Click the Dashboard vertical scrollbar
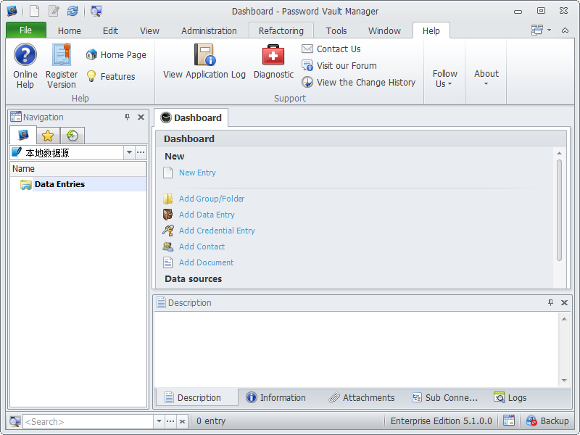The height and width of the screenshot is (435, 580). click(559, 210)
